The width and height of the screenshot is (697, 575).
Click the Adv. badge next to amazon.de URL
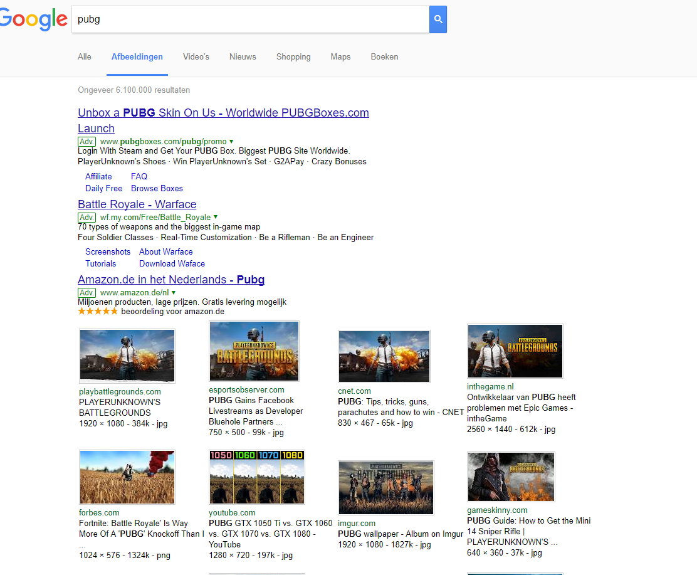tap(86, 293)
